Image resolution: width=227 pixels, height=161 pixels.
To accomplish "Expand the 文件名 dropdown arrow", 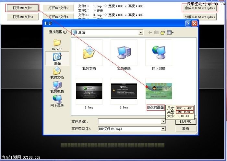I will [x=163, y=121].
